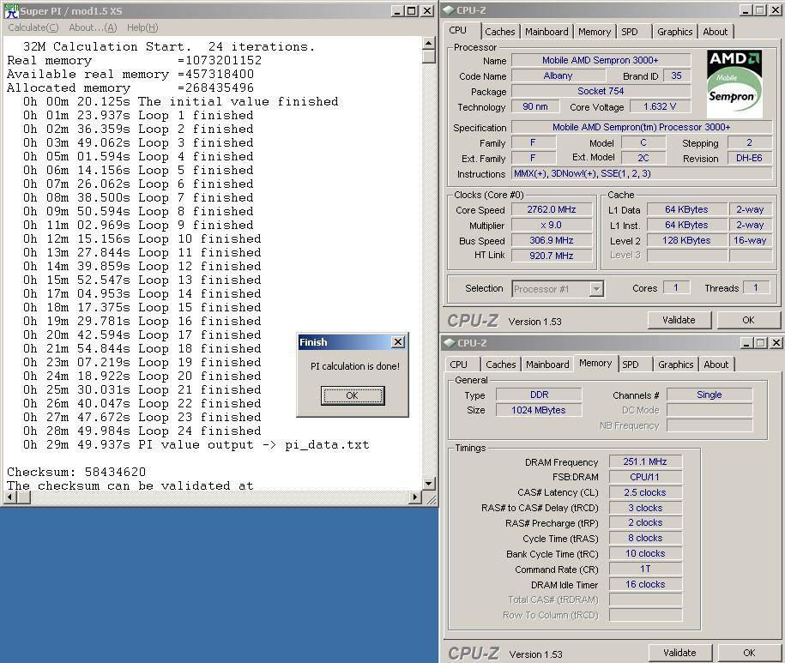Image resolution: width=785 pixels, height=663 pixels.
Task: Click Super PI scroll right arrow
Action: (x=414, y=497)
